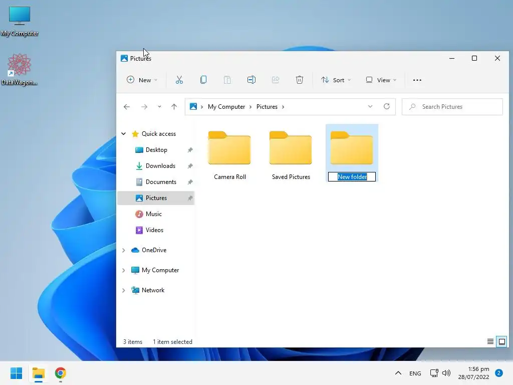Open notifications badge showing 2

(x=499, y=373)
